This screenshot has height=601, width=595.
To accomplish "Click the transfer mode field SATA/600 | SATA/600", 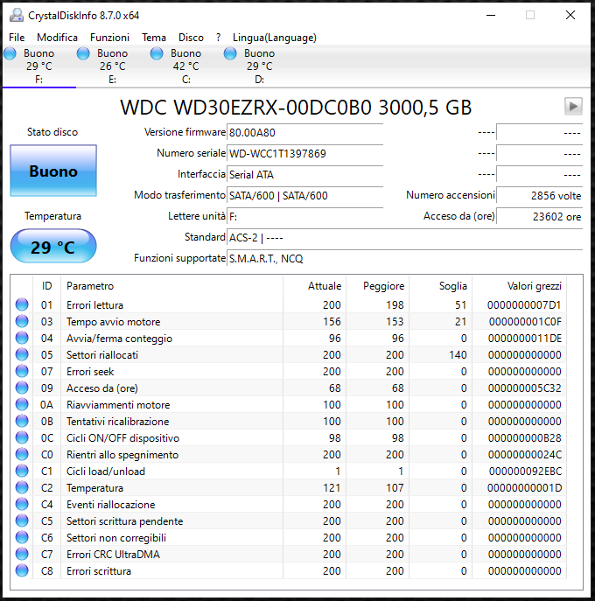I will [x=305, y=196].
